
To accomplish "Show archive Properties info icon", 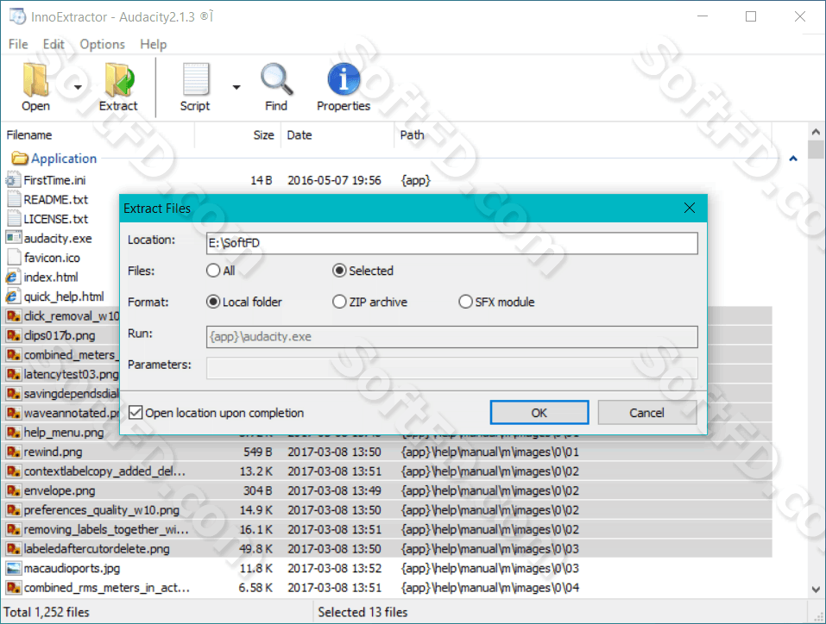I will pos(344,79).
